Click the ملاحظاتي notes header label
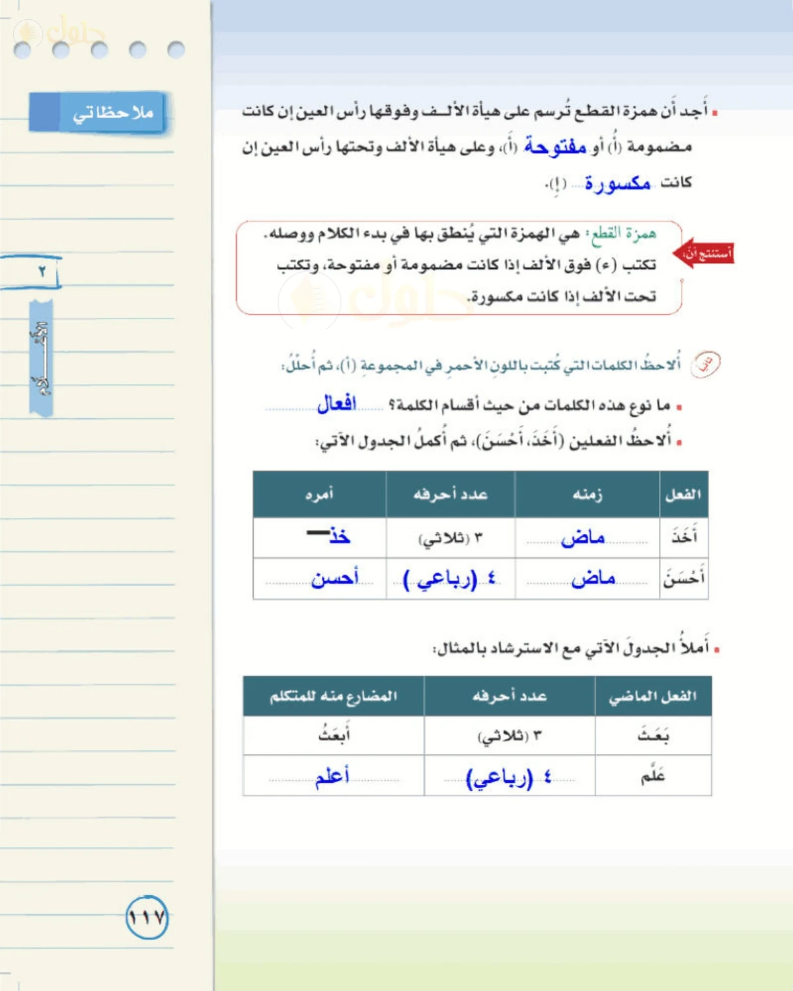This screenshot has width=793, height=991. (x=98, y=112)
